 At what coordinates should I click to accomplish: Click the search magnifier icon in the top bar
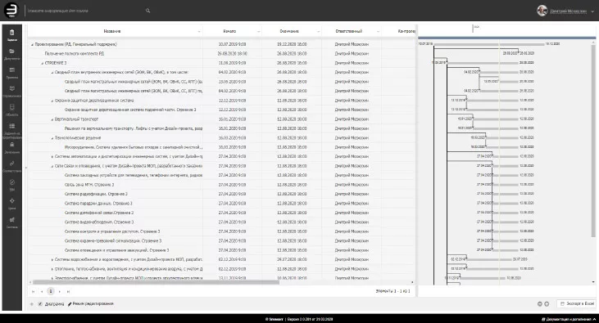point(147,11)
